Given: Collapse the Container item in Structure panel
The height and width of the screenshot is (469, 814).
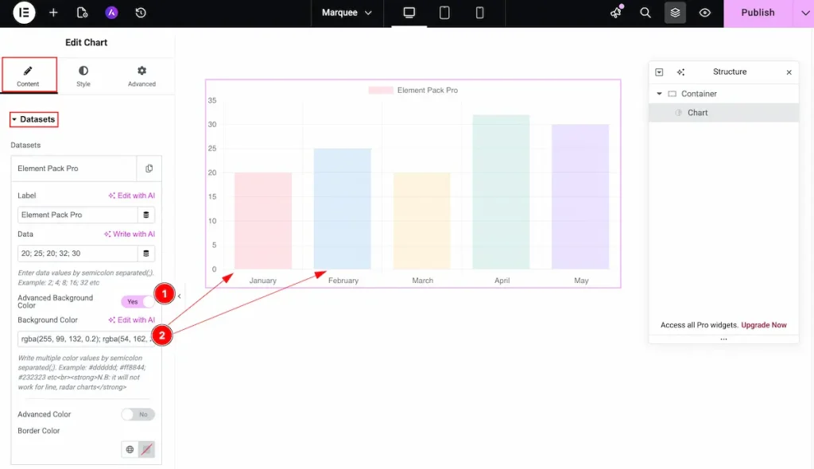Looking at the screenshot, I should 657,93.
